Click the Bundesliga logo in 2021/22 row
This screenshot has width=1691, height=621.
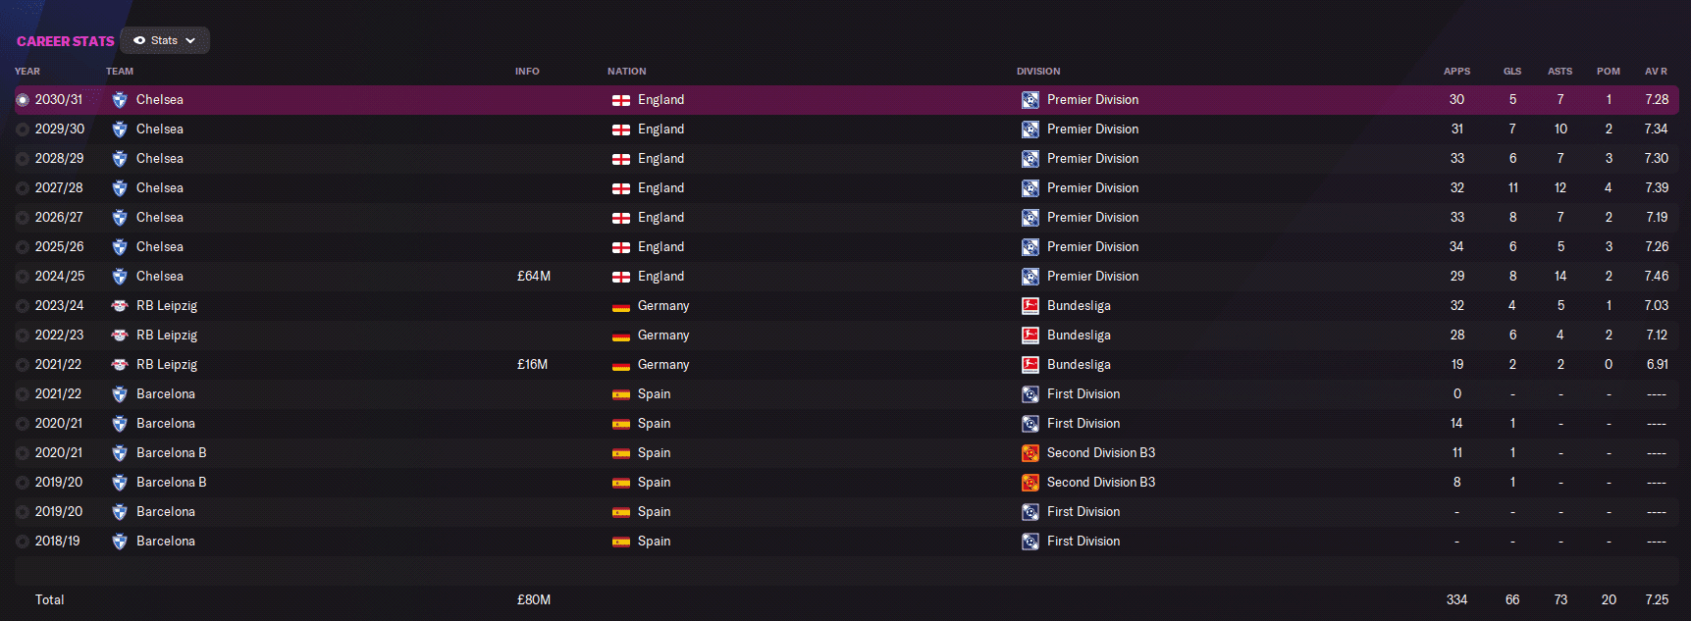click(x=1030, y=365)
